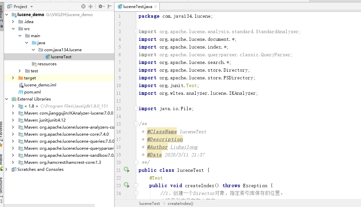Image resolution: width=361 pixels, height=207 pixels.
Task: Click the java.io.File import line
Action: tap(166, 109)
